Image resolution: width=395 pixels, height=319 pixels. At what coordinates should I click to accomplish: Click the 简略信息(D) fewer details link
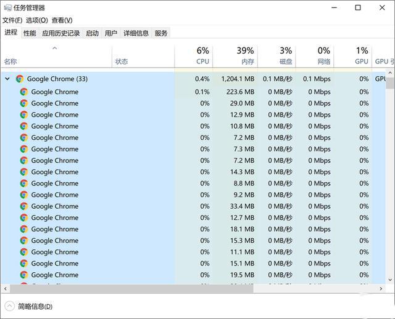[35, 306]
